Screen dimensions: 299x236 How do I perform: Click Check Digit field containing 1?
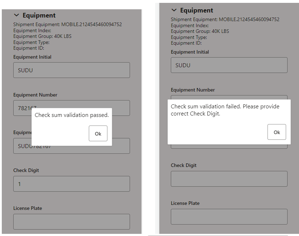pos(71,184)
